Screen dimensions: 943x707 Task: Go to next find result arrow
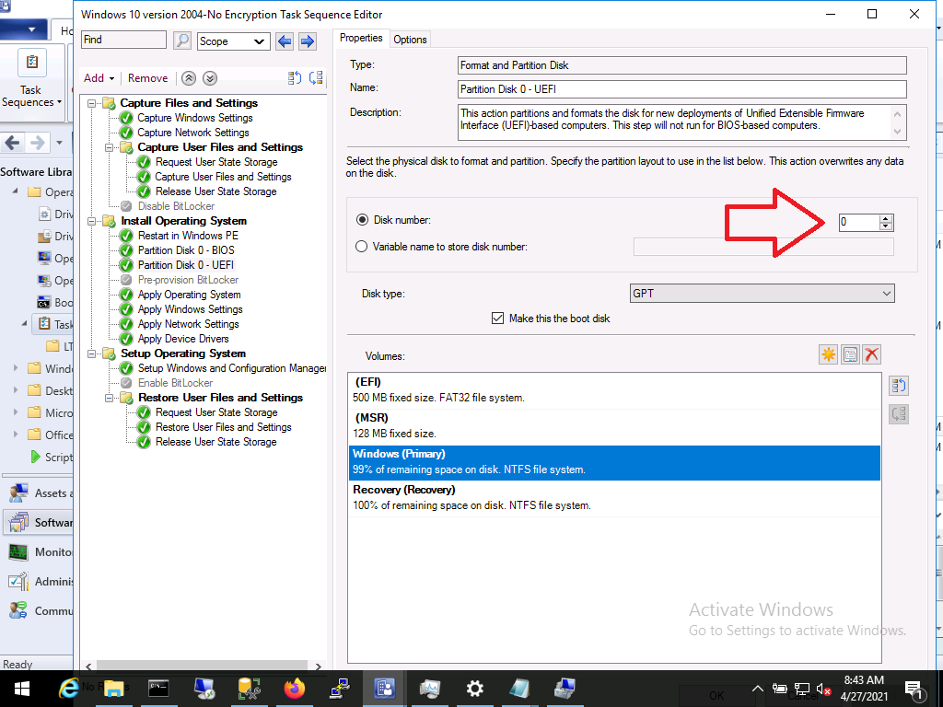point(308,41)
